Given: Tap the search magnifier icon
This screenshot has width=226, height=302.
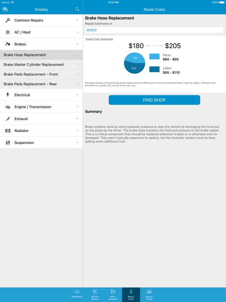Looking at the screenshot, I should coord(77,9).
